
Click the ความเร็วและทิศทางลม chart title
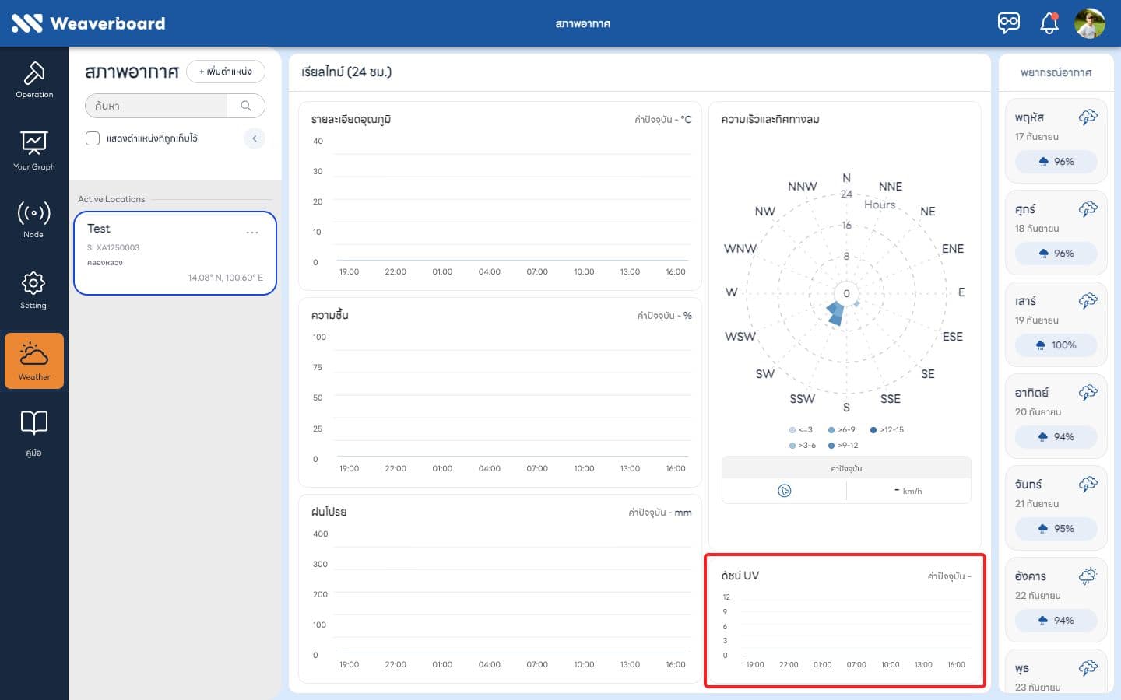point(770,119)
